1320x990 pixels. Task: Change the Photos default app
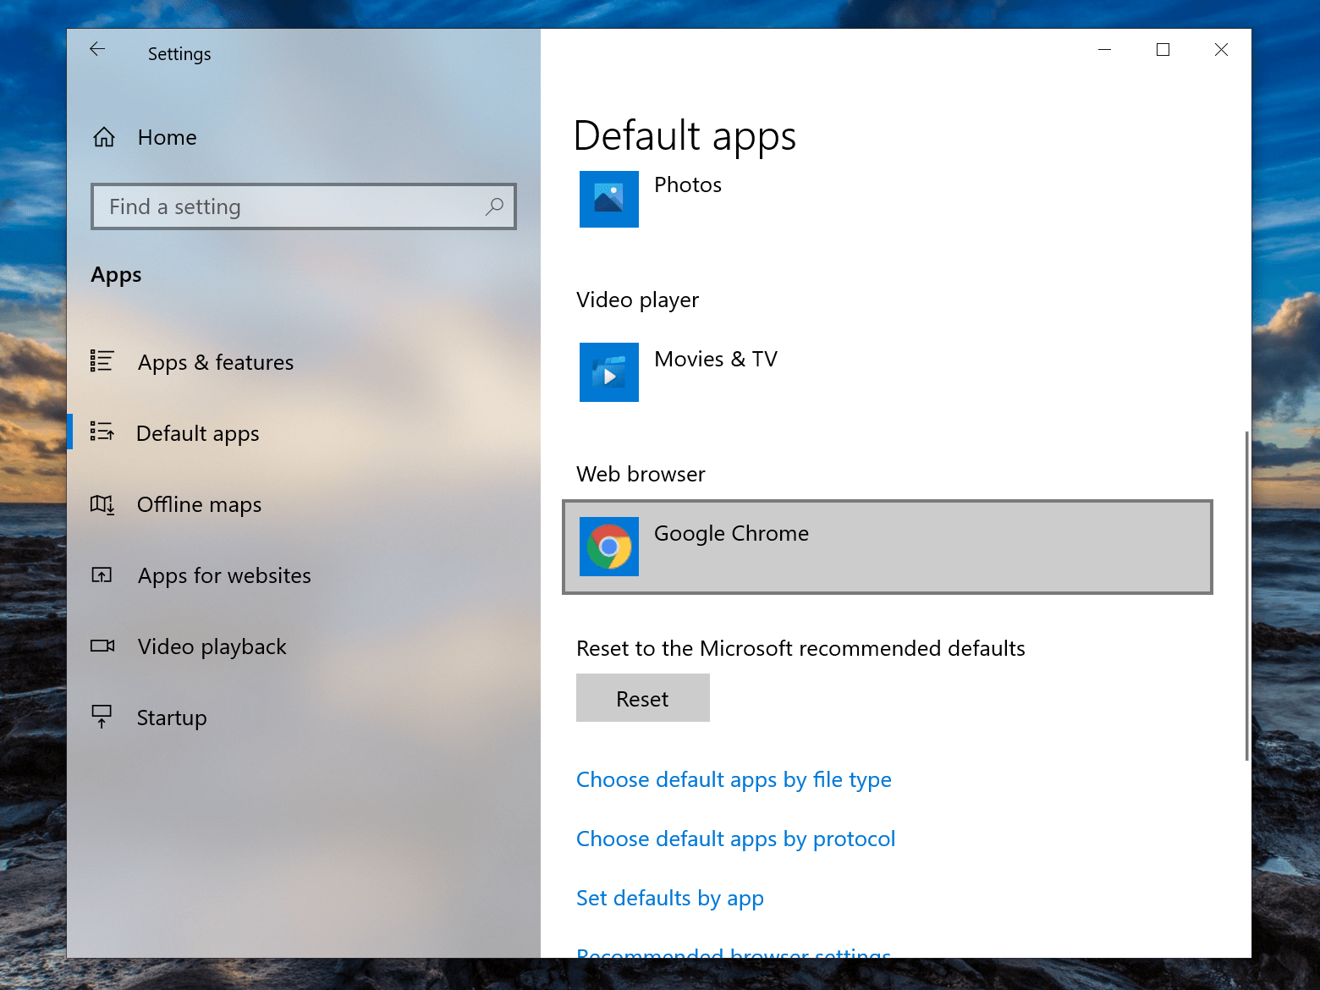coord(888,199)
